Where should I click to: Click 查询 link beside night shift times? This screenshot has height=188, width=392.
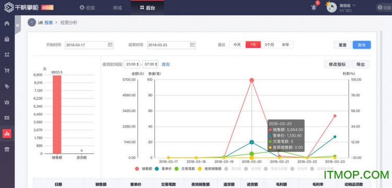[x=166, y=65]
